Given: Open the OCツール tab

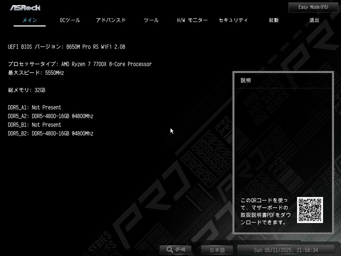Looking at the screenshot, I should 70,20.
